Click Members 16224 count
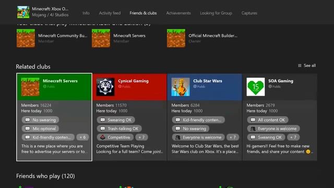This screenshot has width=334, height=188. 36,105
